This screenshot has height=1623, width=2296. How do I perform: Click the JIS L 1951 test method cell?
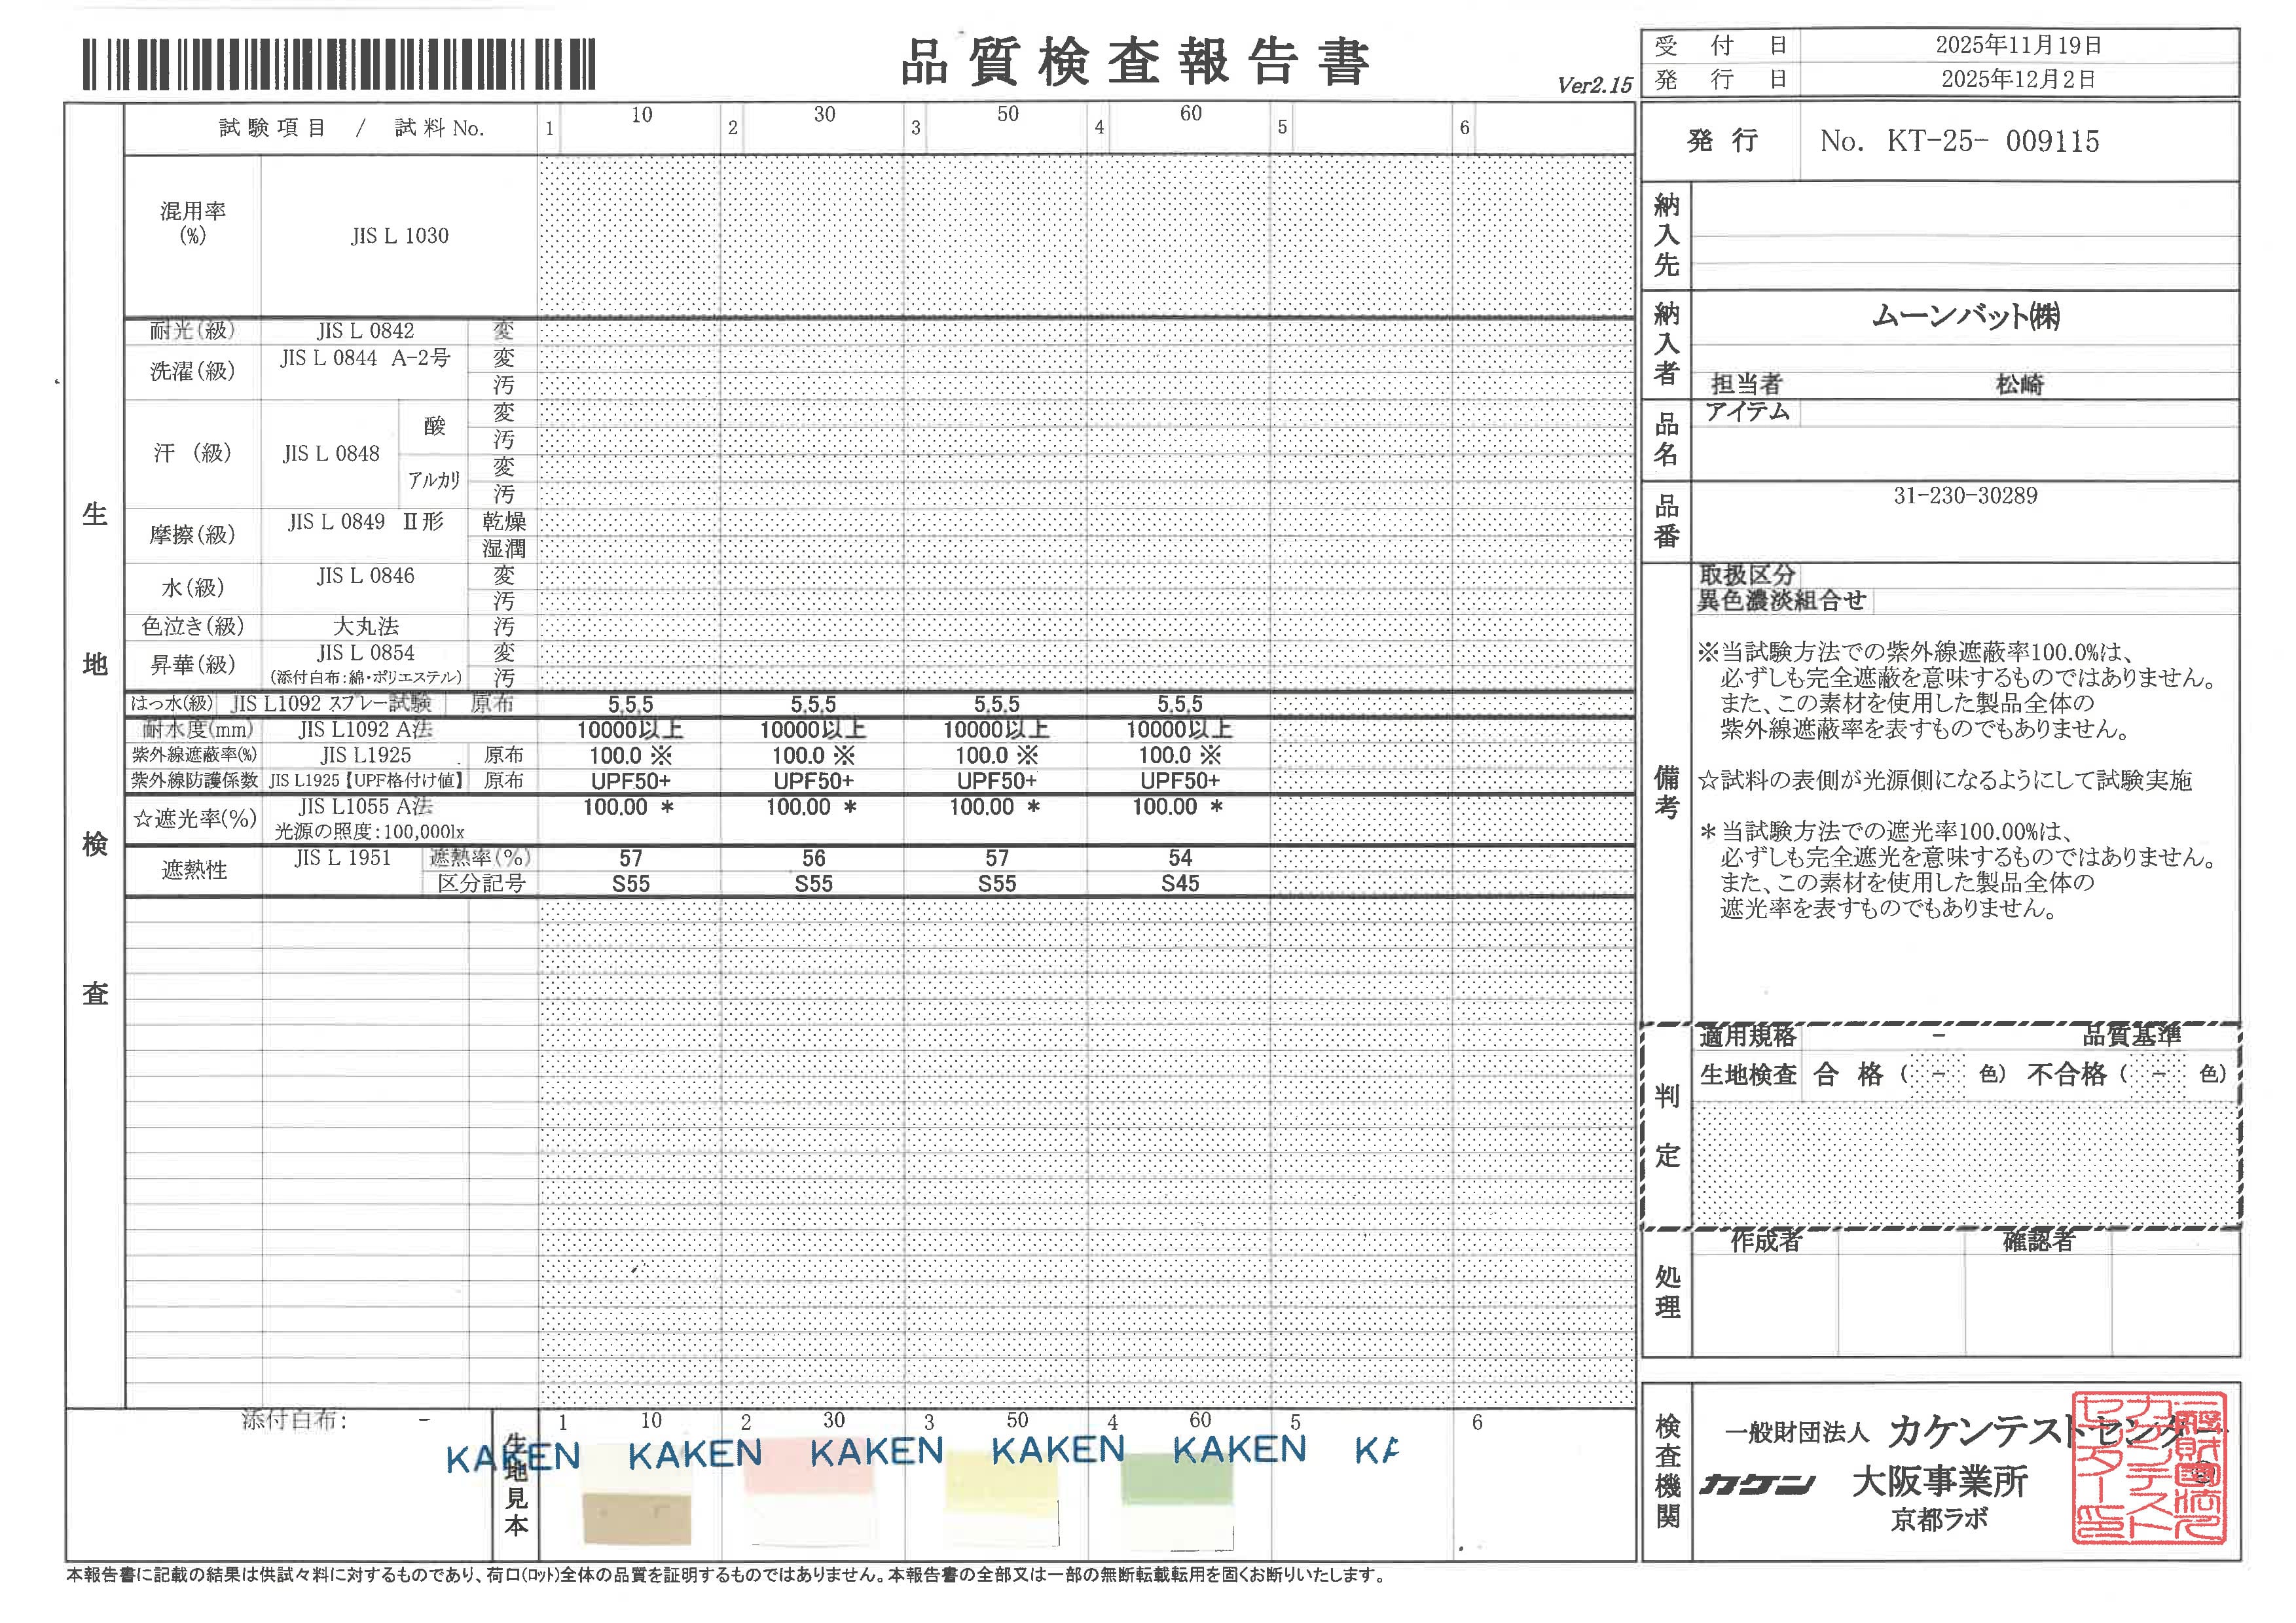point(342,859)
